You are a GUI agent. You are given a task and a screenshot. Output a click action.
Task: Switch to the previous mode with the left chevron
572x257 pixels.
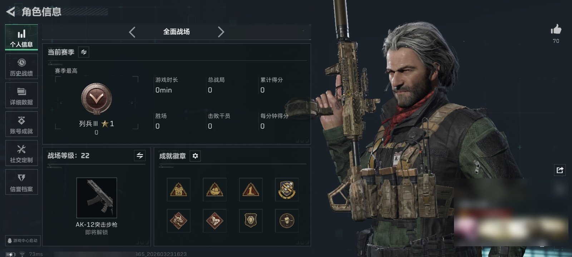tap(132, 32)
